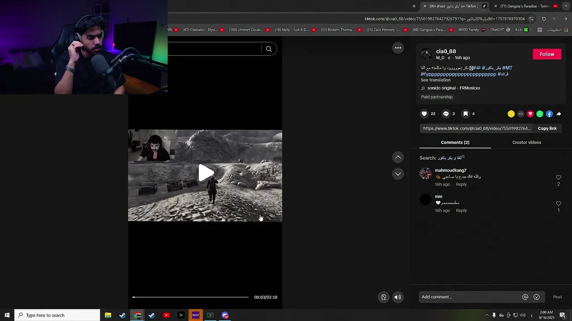Click the Windows taskbar search box
The width and height of the screenshot is (572, 321).
[x=57, y=315]
